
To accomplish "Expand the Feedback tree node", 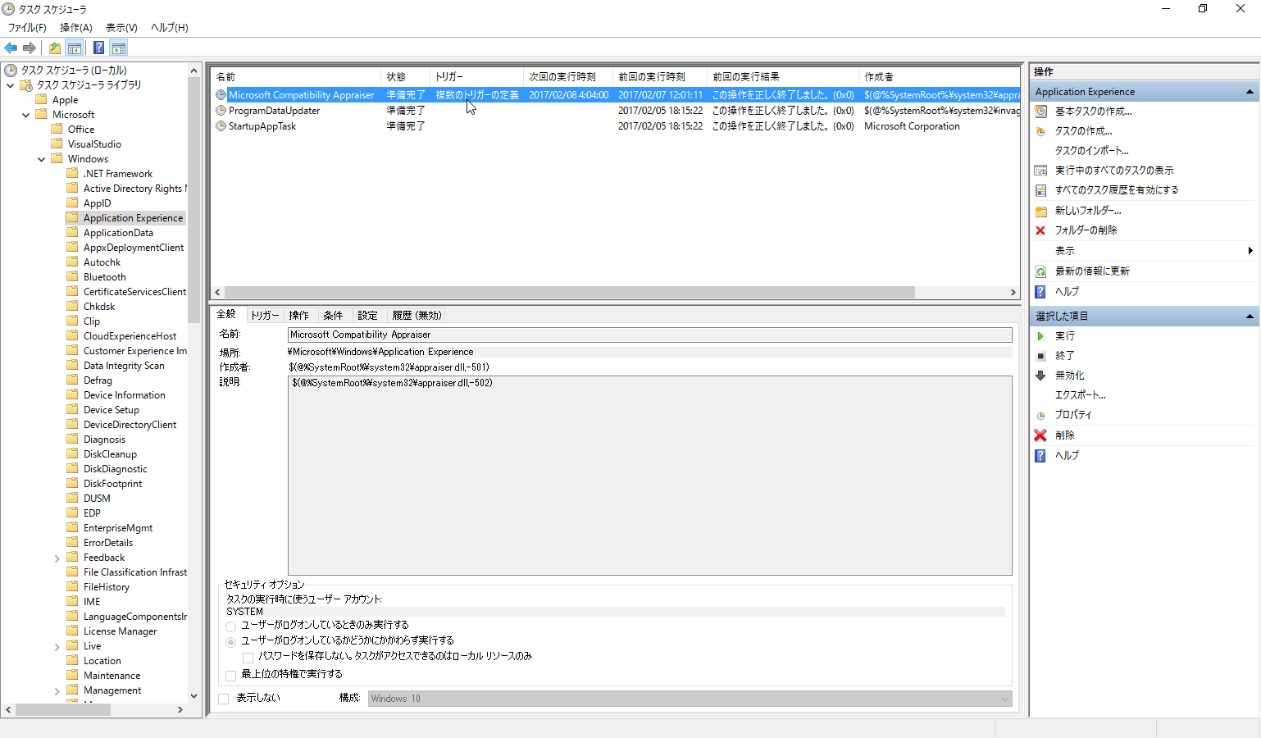I will tap(57, 557).
